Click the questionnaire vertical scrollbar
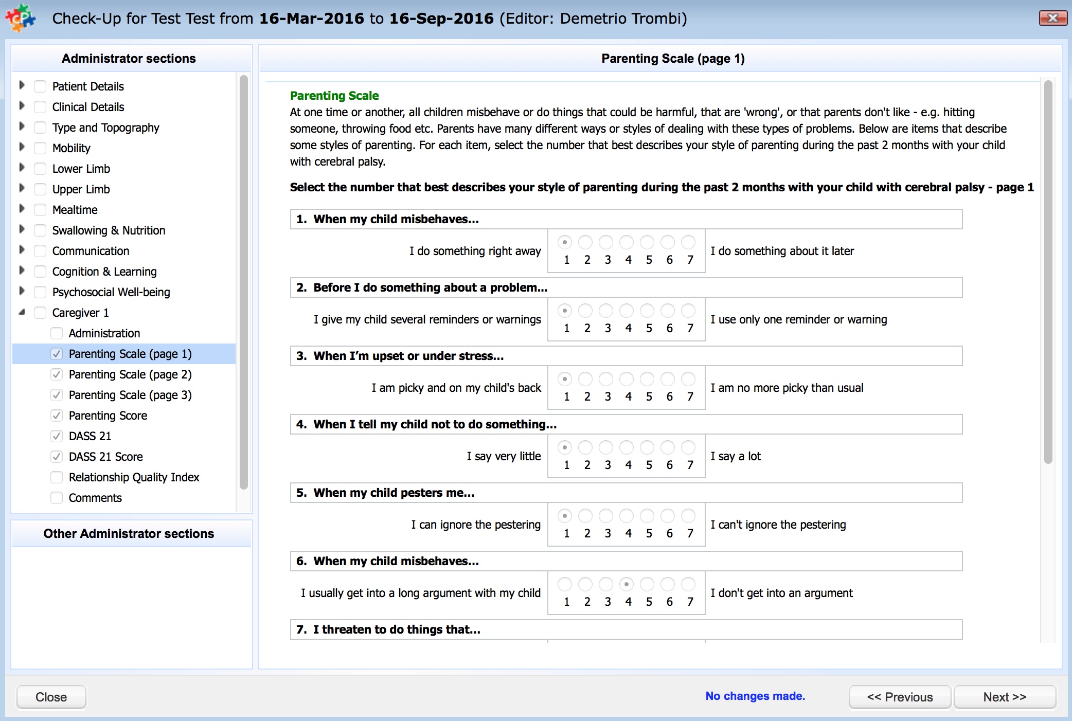This screenshot has height=721, width=1072. click(x=1048, y=273)
